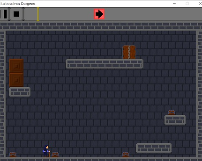Click the black square stop icon
The height and width of the screenshot is (161, 202).
pos(16,14)
